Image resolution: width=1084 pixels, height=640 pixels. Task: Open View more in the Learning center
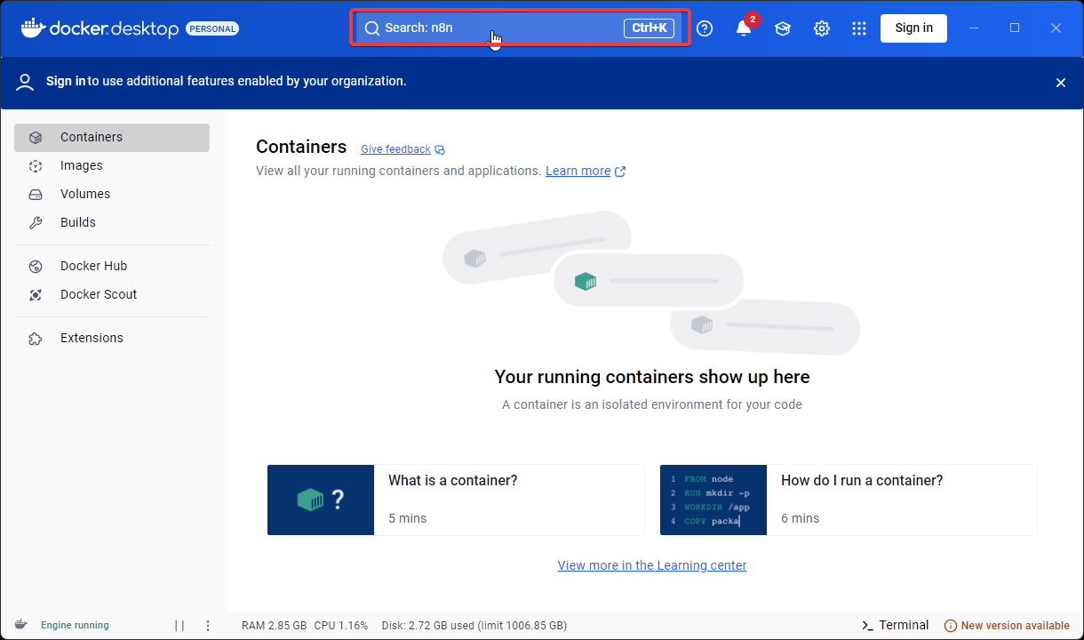[652, 565]
